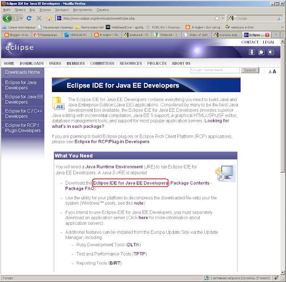Click the eclipse logo in the banner
Screen dimensions: 286x282
(20, 48)
